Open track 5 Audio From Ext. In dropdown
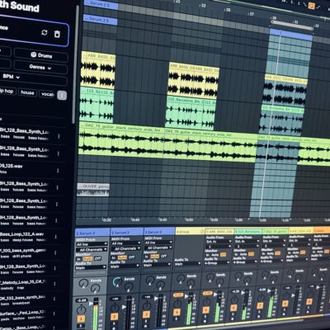The width and height of the screenshot is (330, 330). coord(219,241)
